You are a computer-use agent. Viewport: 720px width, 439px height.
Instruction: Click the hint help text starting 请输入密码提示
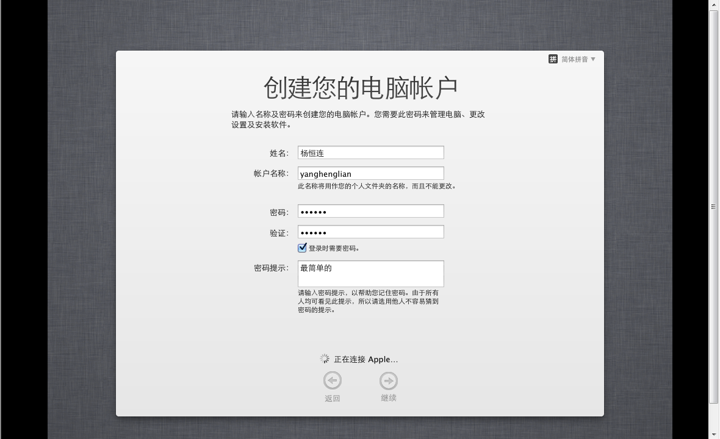pyautogui.click(x=369, y=301)
